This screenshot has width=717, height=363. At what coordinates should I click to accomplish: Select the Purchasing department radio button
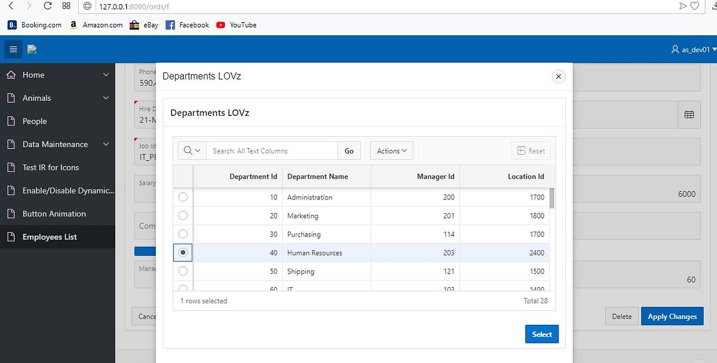tap(183, 233)
